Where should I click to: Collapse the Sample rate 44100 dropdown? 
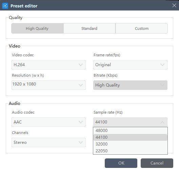(x=131, y=122)
